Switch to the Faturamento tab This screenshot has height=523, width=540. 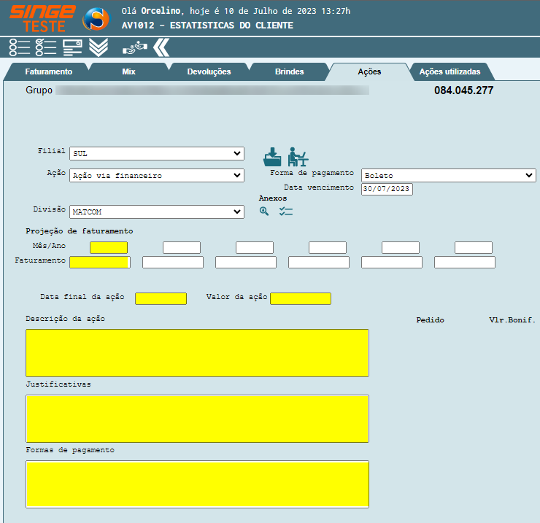(x=48, y=72)
